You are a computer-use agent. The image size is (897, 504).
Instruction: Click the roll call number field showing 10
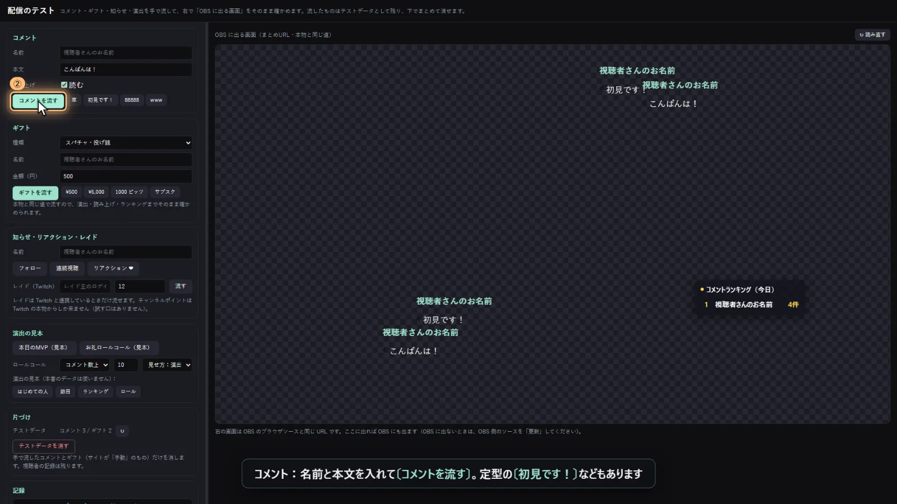pos(126,365)
